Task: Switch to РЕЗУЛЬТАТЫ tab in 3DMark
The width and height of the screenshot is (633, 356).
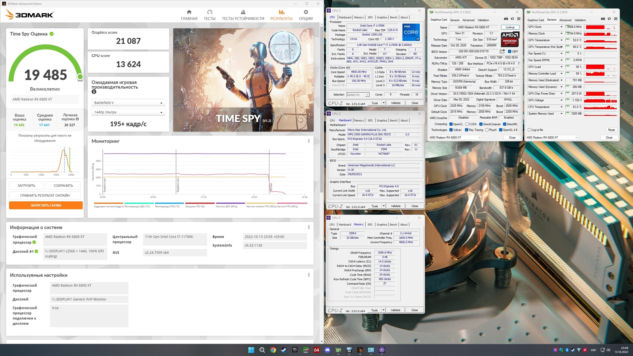Action: pyautogui.click(x=281, y=15)
